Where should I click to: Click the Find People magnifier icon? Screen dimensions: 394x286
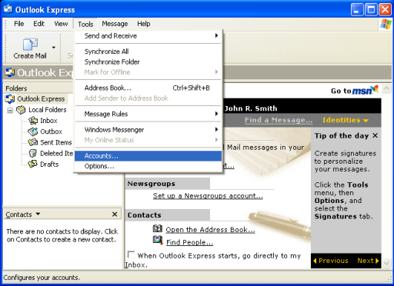coord(158,241)
